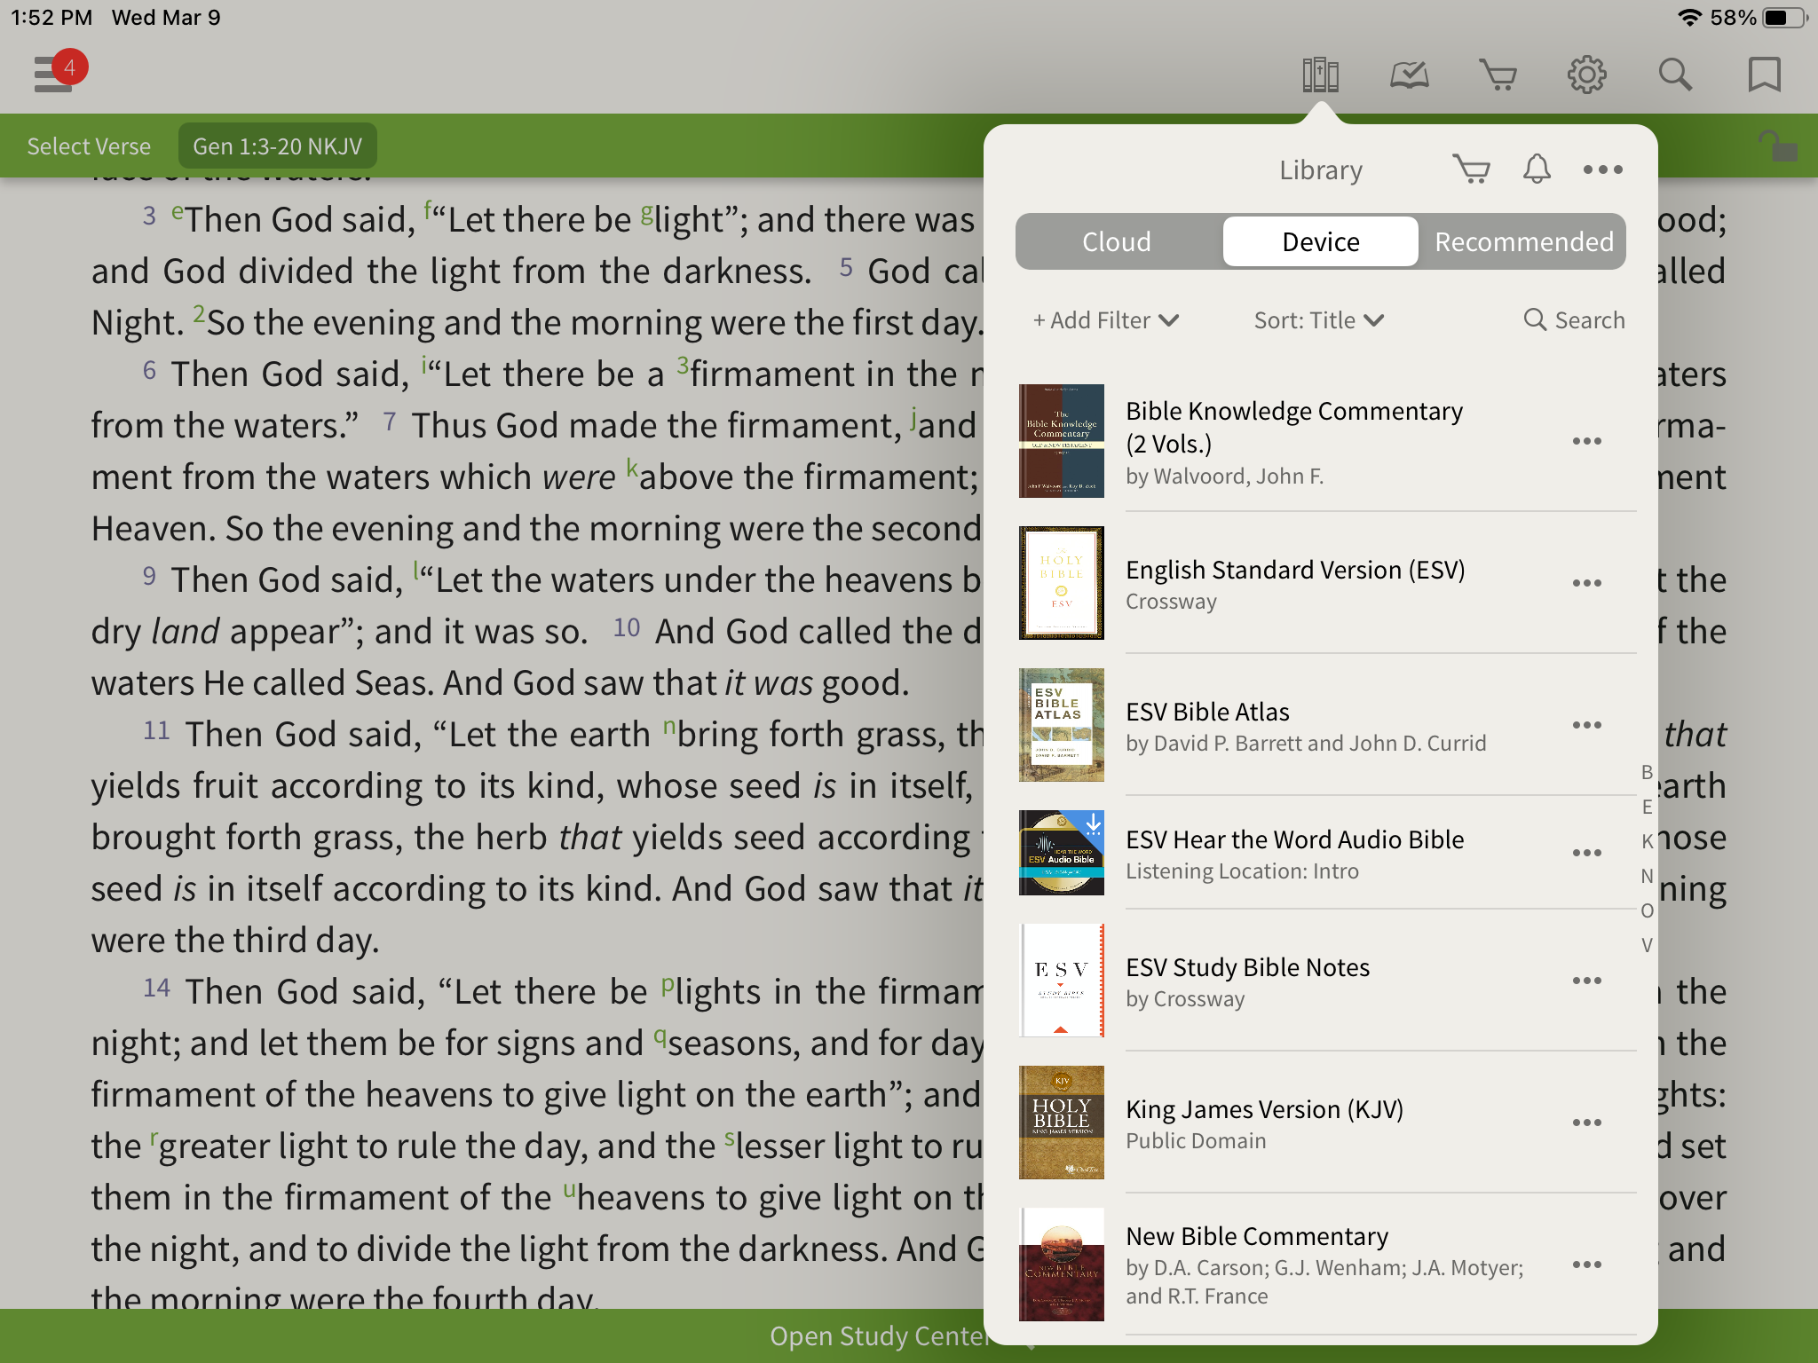Select the 'English Standard Version (ESV)' title
Viewport: 1818px width, 1363px height.
(1295, 570)
